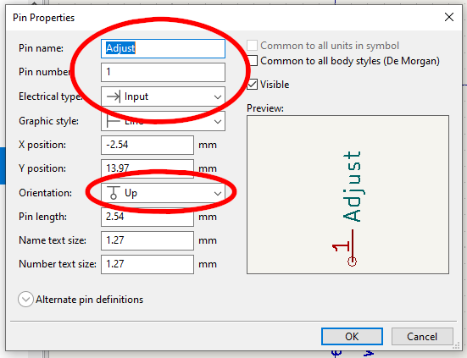The height and width of the screenshot is (358, 467).
Task: Open the Electrical type dropdown
Action: click(x=163, y=96)
